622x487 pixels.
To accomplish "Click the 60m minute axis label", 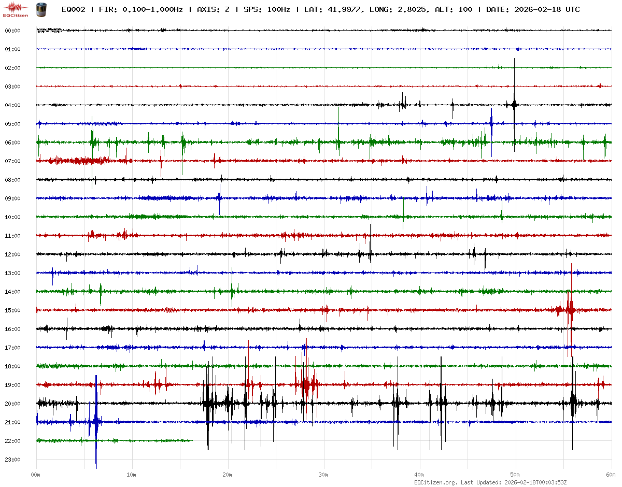I will coord(611,475).
